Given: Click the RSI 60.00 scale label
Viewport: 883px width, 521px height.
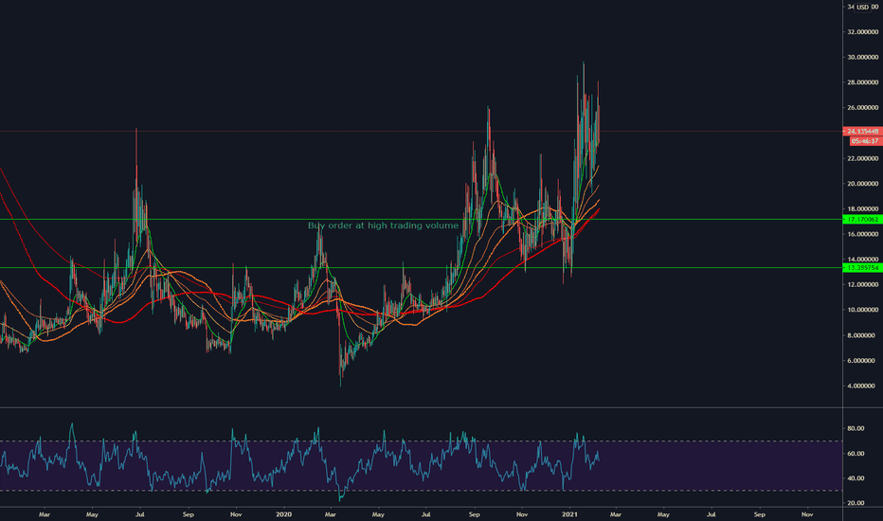Looking at the screenshot, I should (x=856, y=454).
